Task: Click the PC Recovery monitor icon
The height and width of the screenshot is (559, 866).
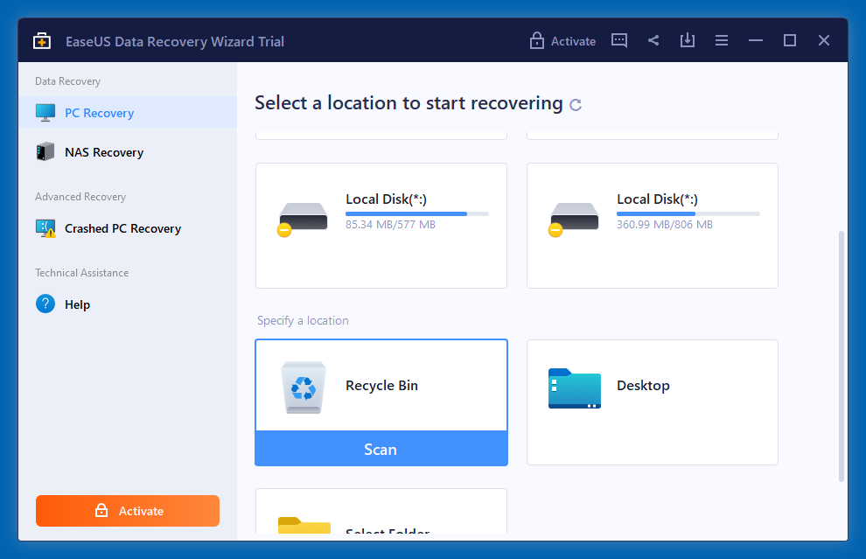Action: pos(45,113)
